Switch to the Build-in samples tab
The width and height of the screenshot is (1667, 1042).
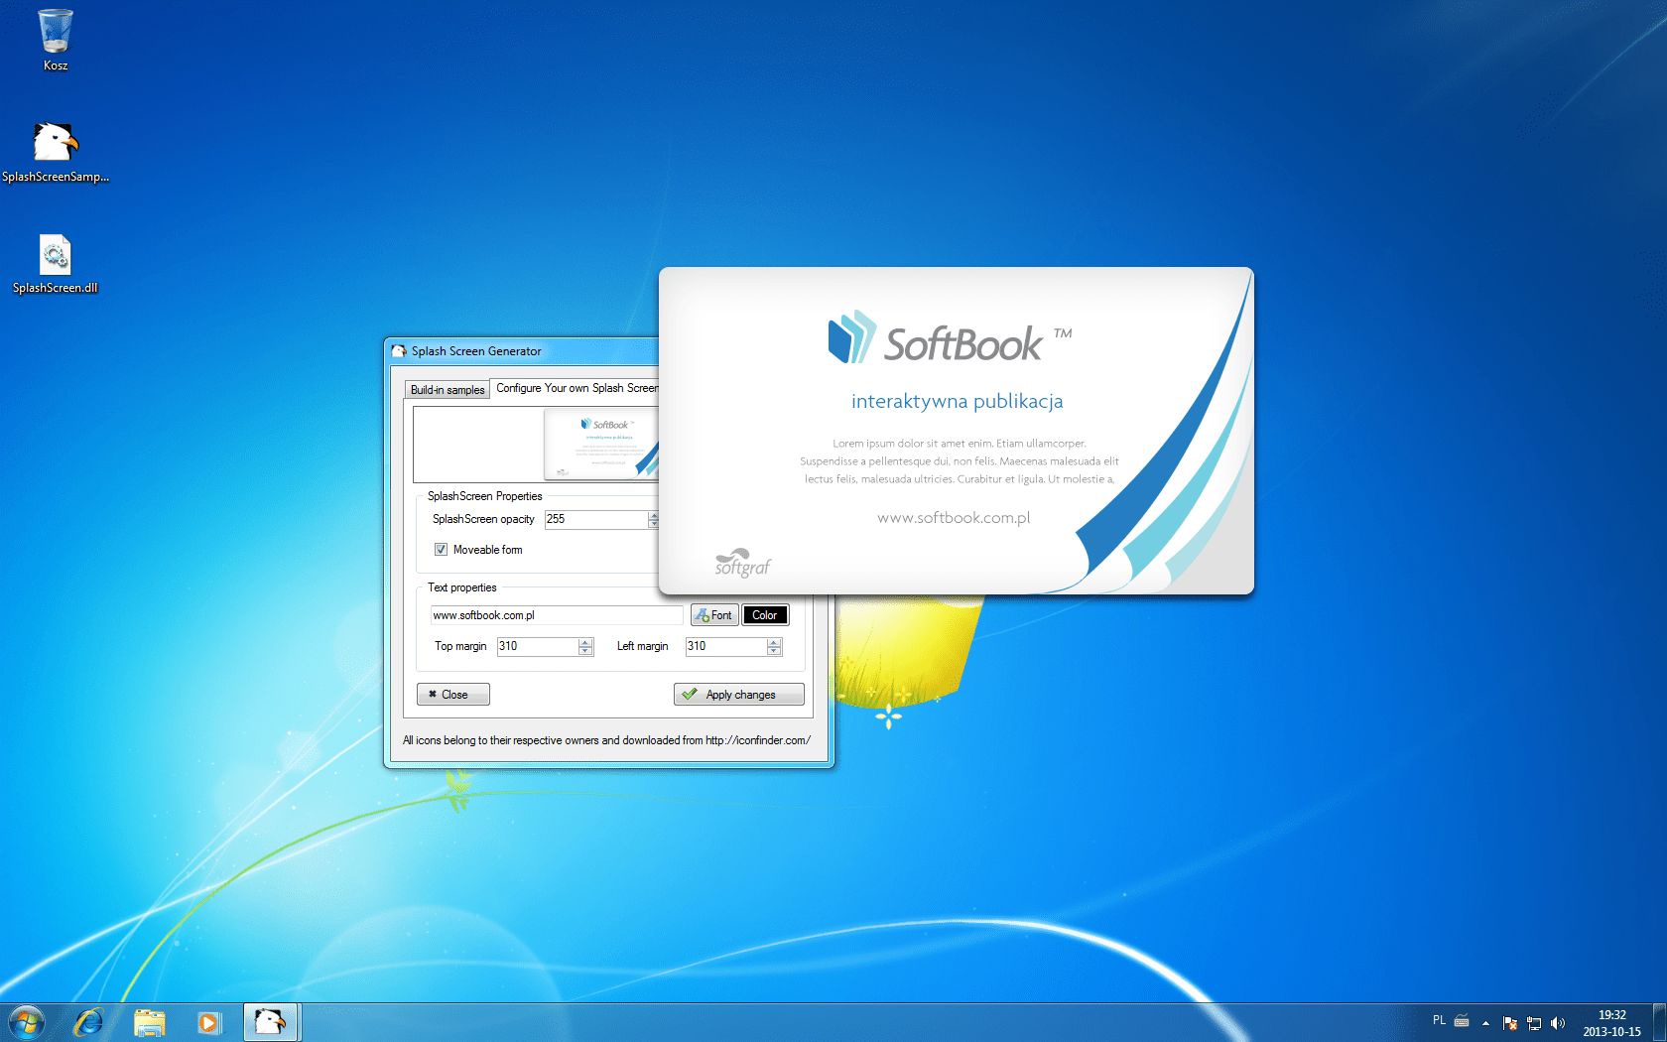(447, 388)
